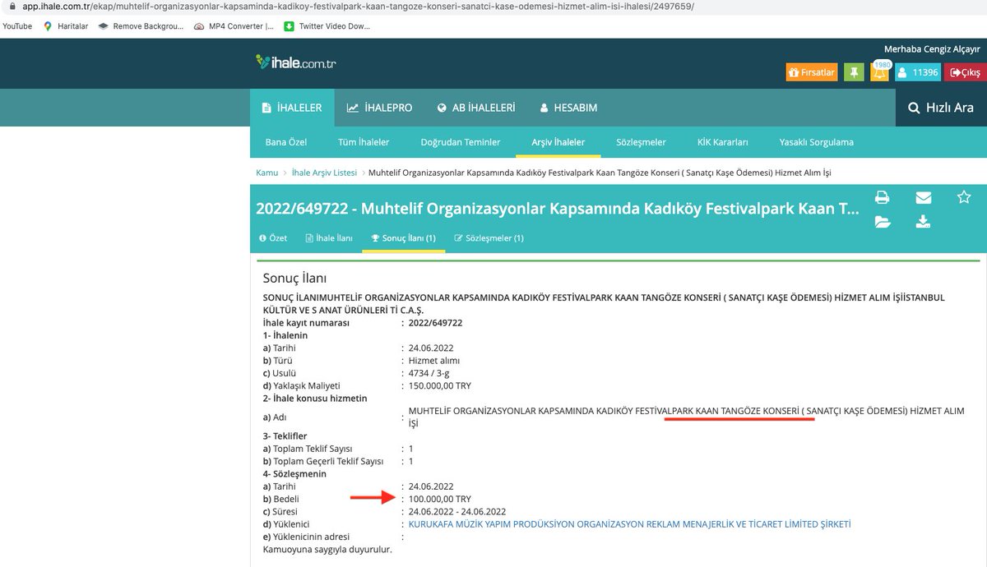Click the Bedeli value 100.000,00 TRY

click(440, 499)
